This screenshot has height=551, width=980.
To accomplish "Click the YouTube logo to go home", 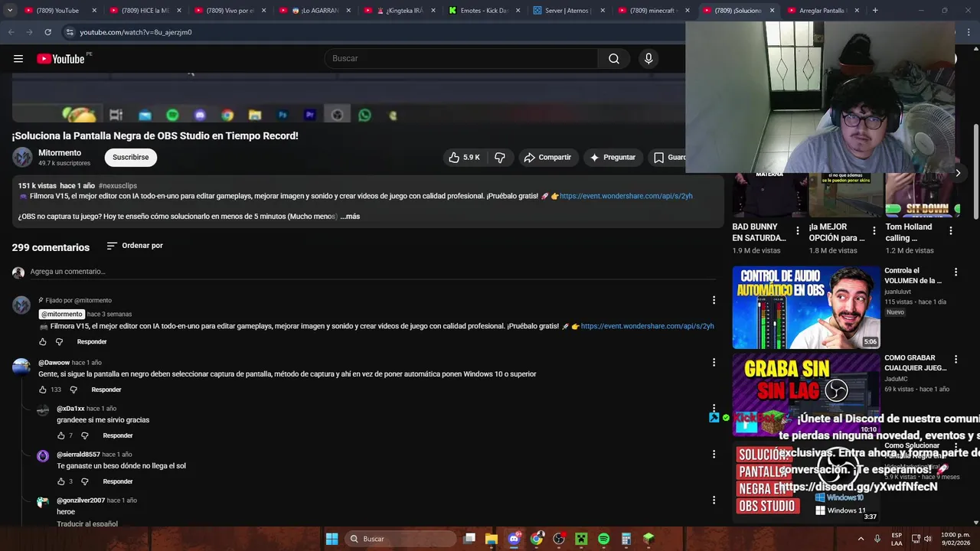I will [60, 59].
